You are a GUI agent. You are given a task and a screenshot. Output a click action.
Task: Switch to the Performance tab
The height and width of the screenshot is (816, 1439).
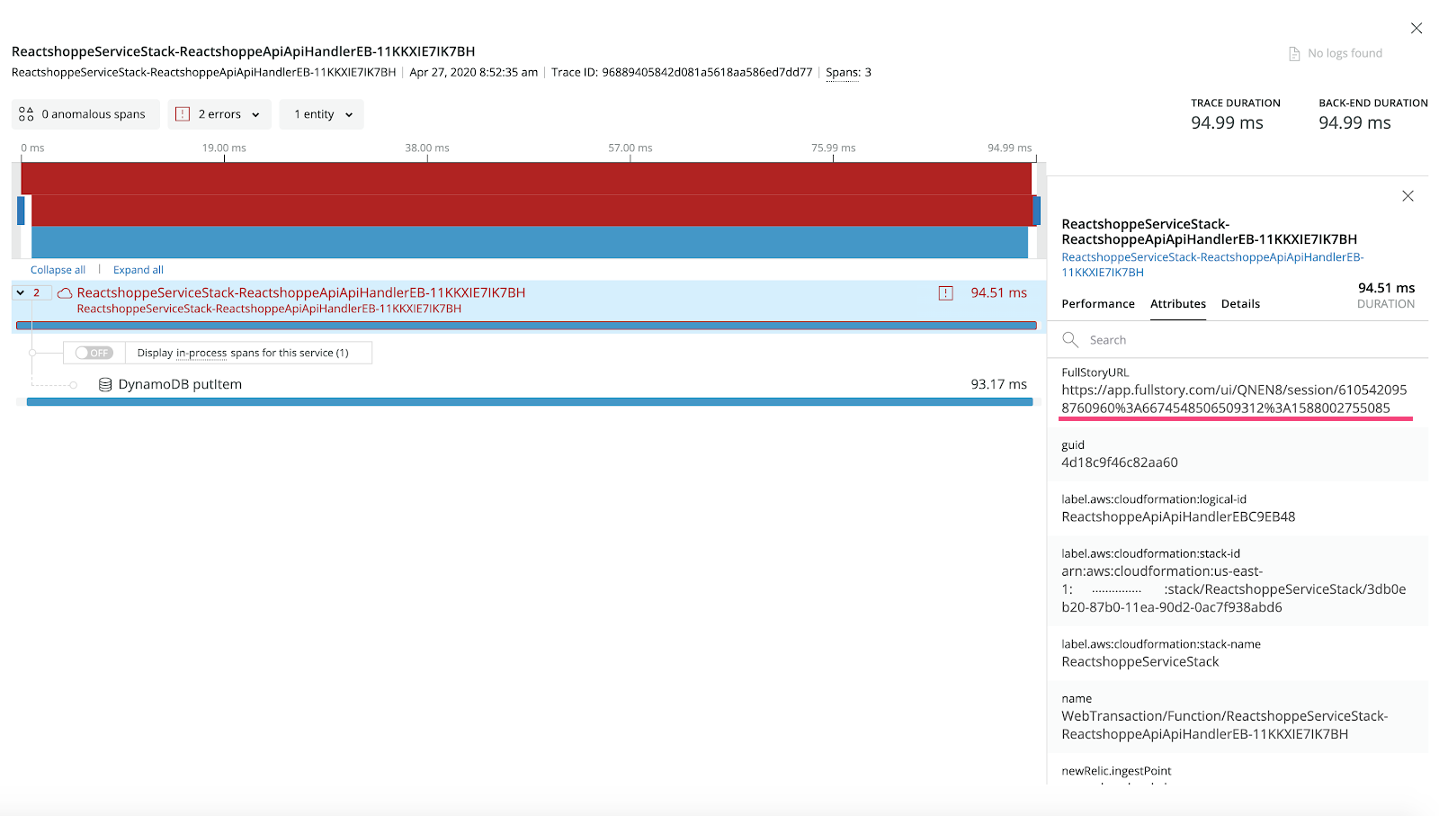click(x=1098, y=304)
